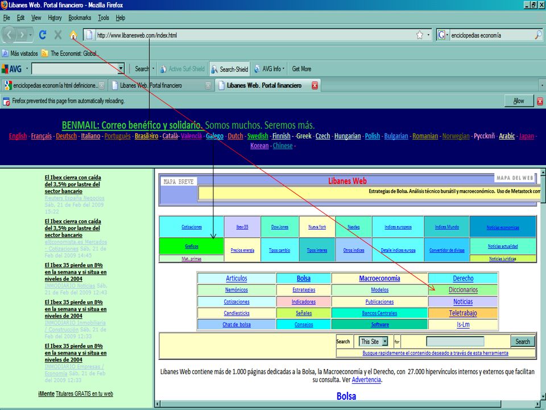This screenshot has width=546, height=410.
Task: Open AVG Info dropdown menu
Action: pyautogui.click(x=270, y=69)
